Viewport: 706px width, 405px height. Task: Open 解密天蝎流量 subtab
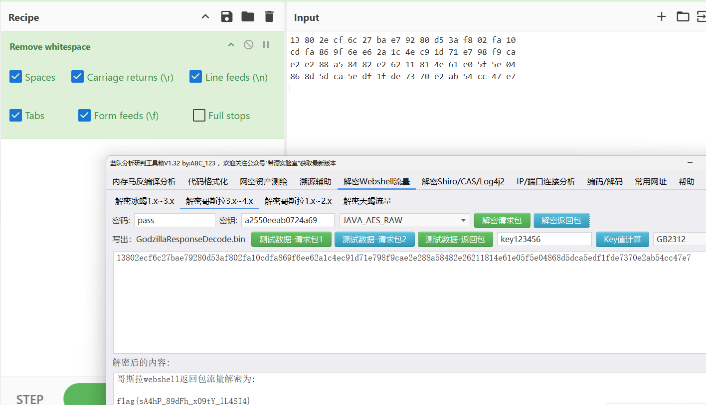(367, 201)
